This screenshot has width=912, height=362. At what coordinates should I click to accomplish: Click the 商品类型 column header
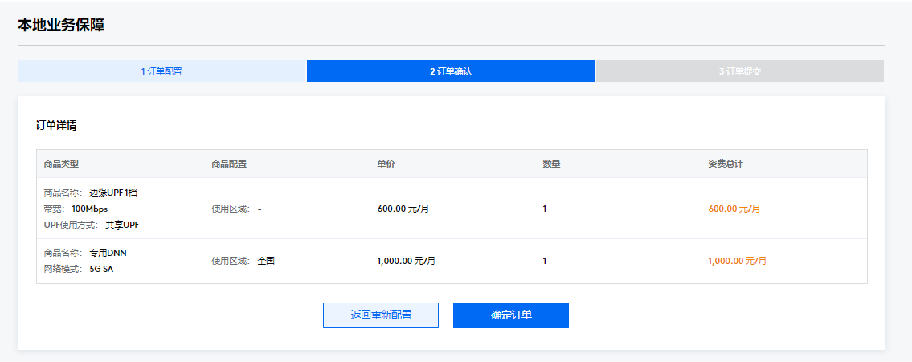pos(61,164)
